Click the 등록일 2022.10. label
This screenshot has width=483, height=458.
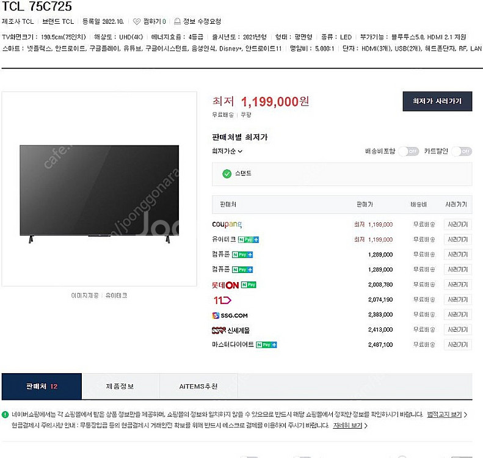[x=103, y=21]
